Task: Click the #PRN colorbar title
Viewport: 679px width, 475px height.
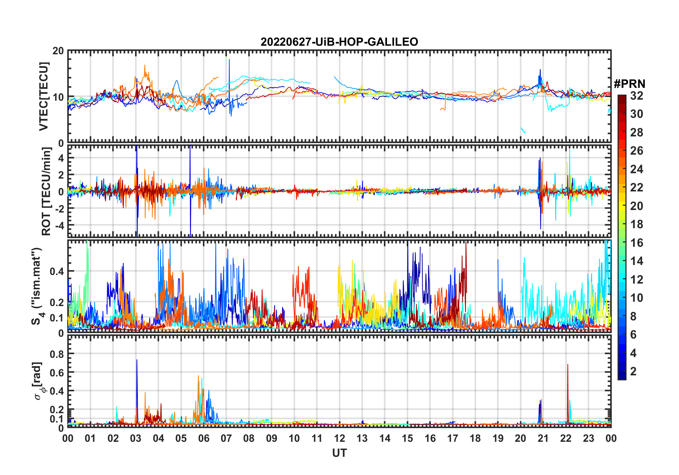Action: pyautogui.click(x=629, y=84)
